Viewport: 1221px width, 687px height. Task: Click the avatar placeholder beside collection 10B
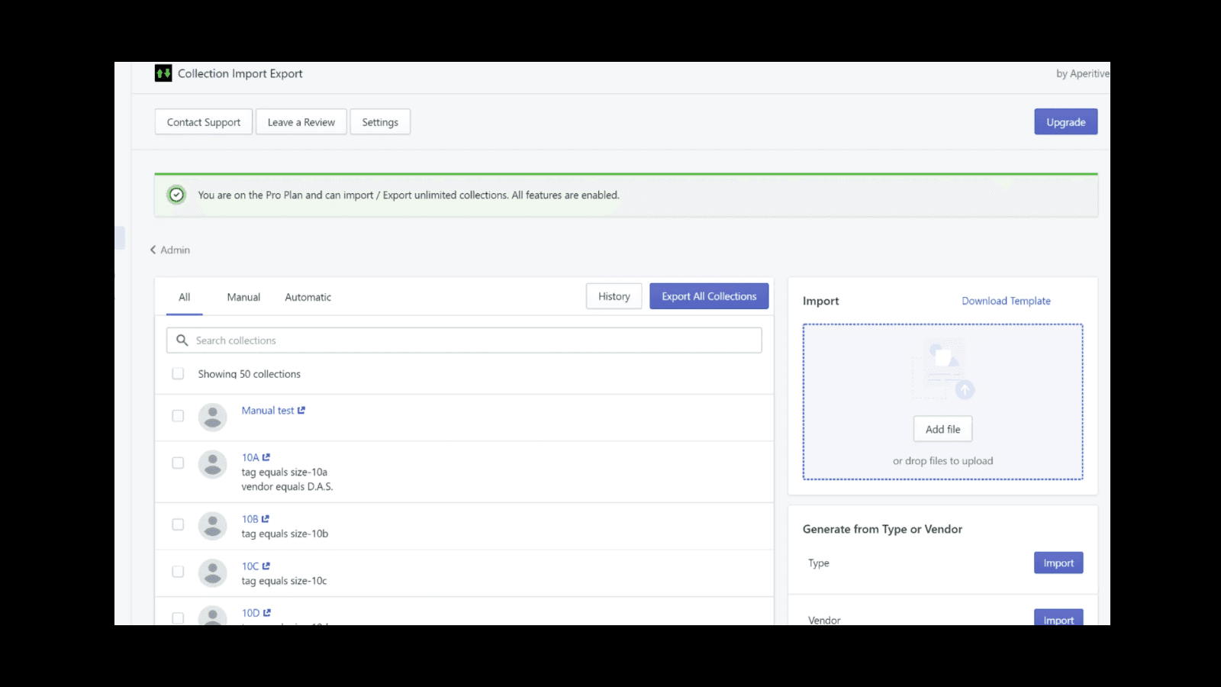pyautogui.click(x=212, y=526)
